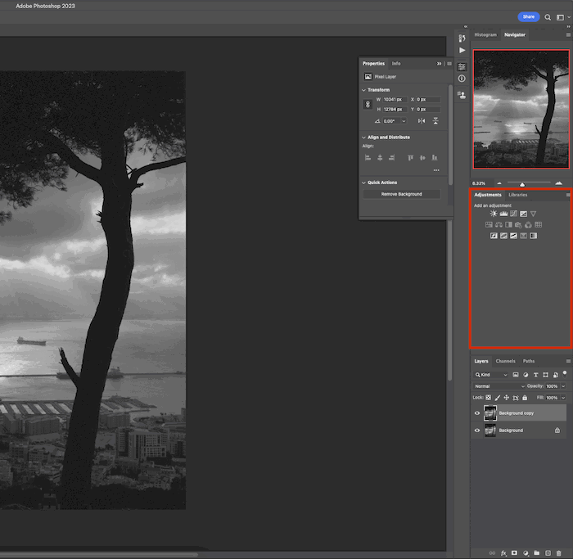Toggle lock image pixels brush
Screen dimensions: 573x559
click(498, 398)
